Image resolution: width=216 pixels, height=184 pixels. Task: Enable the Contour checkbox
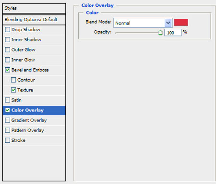pos(13,80)
